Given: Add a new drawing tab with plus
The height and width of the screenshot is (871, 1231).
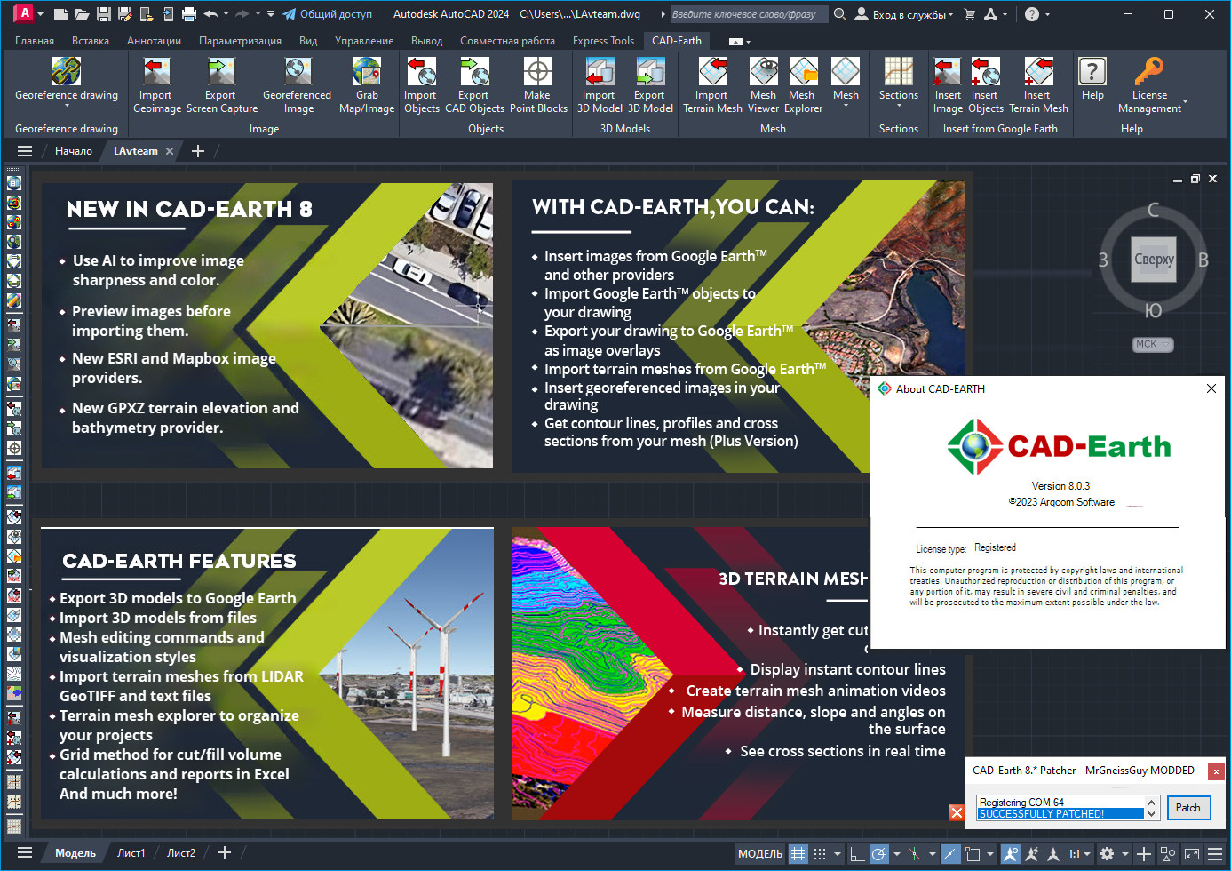Looking at the screenshot, I should click(x=198, y=151).
